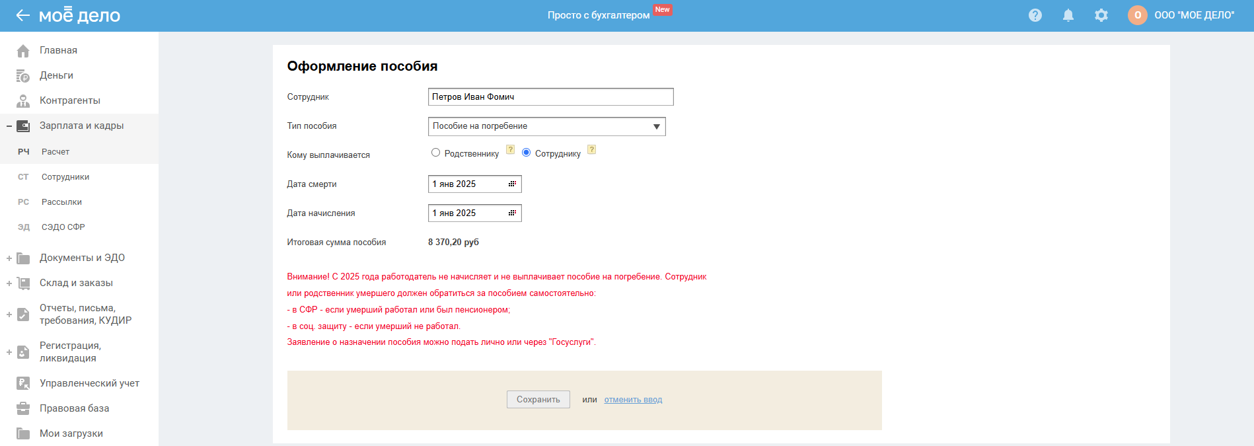This screenshot has height=446, width=1254.
Task: Click the back arrow in the header
Action: 23,15
